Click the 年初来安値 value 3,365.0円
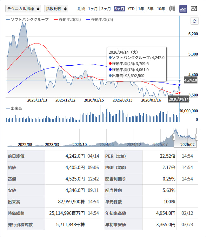 pyautogui.click(x=166, y=224)
